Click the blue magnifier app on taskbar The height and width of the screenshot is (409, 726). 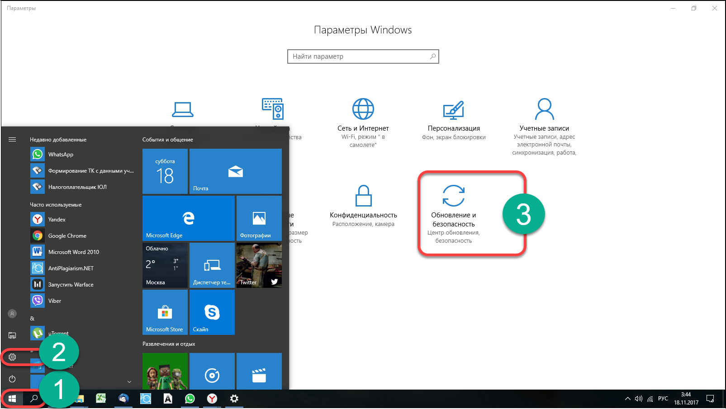146,399
